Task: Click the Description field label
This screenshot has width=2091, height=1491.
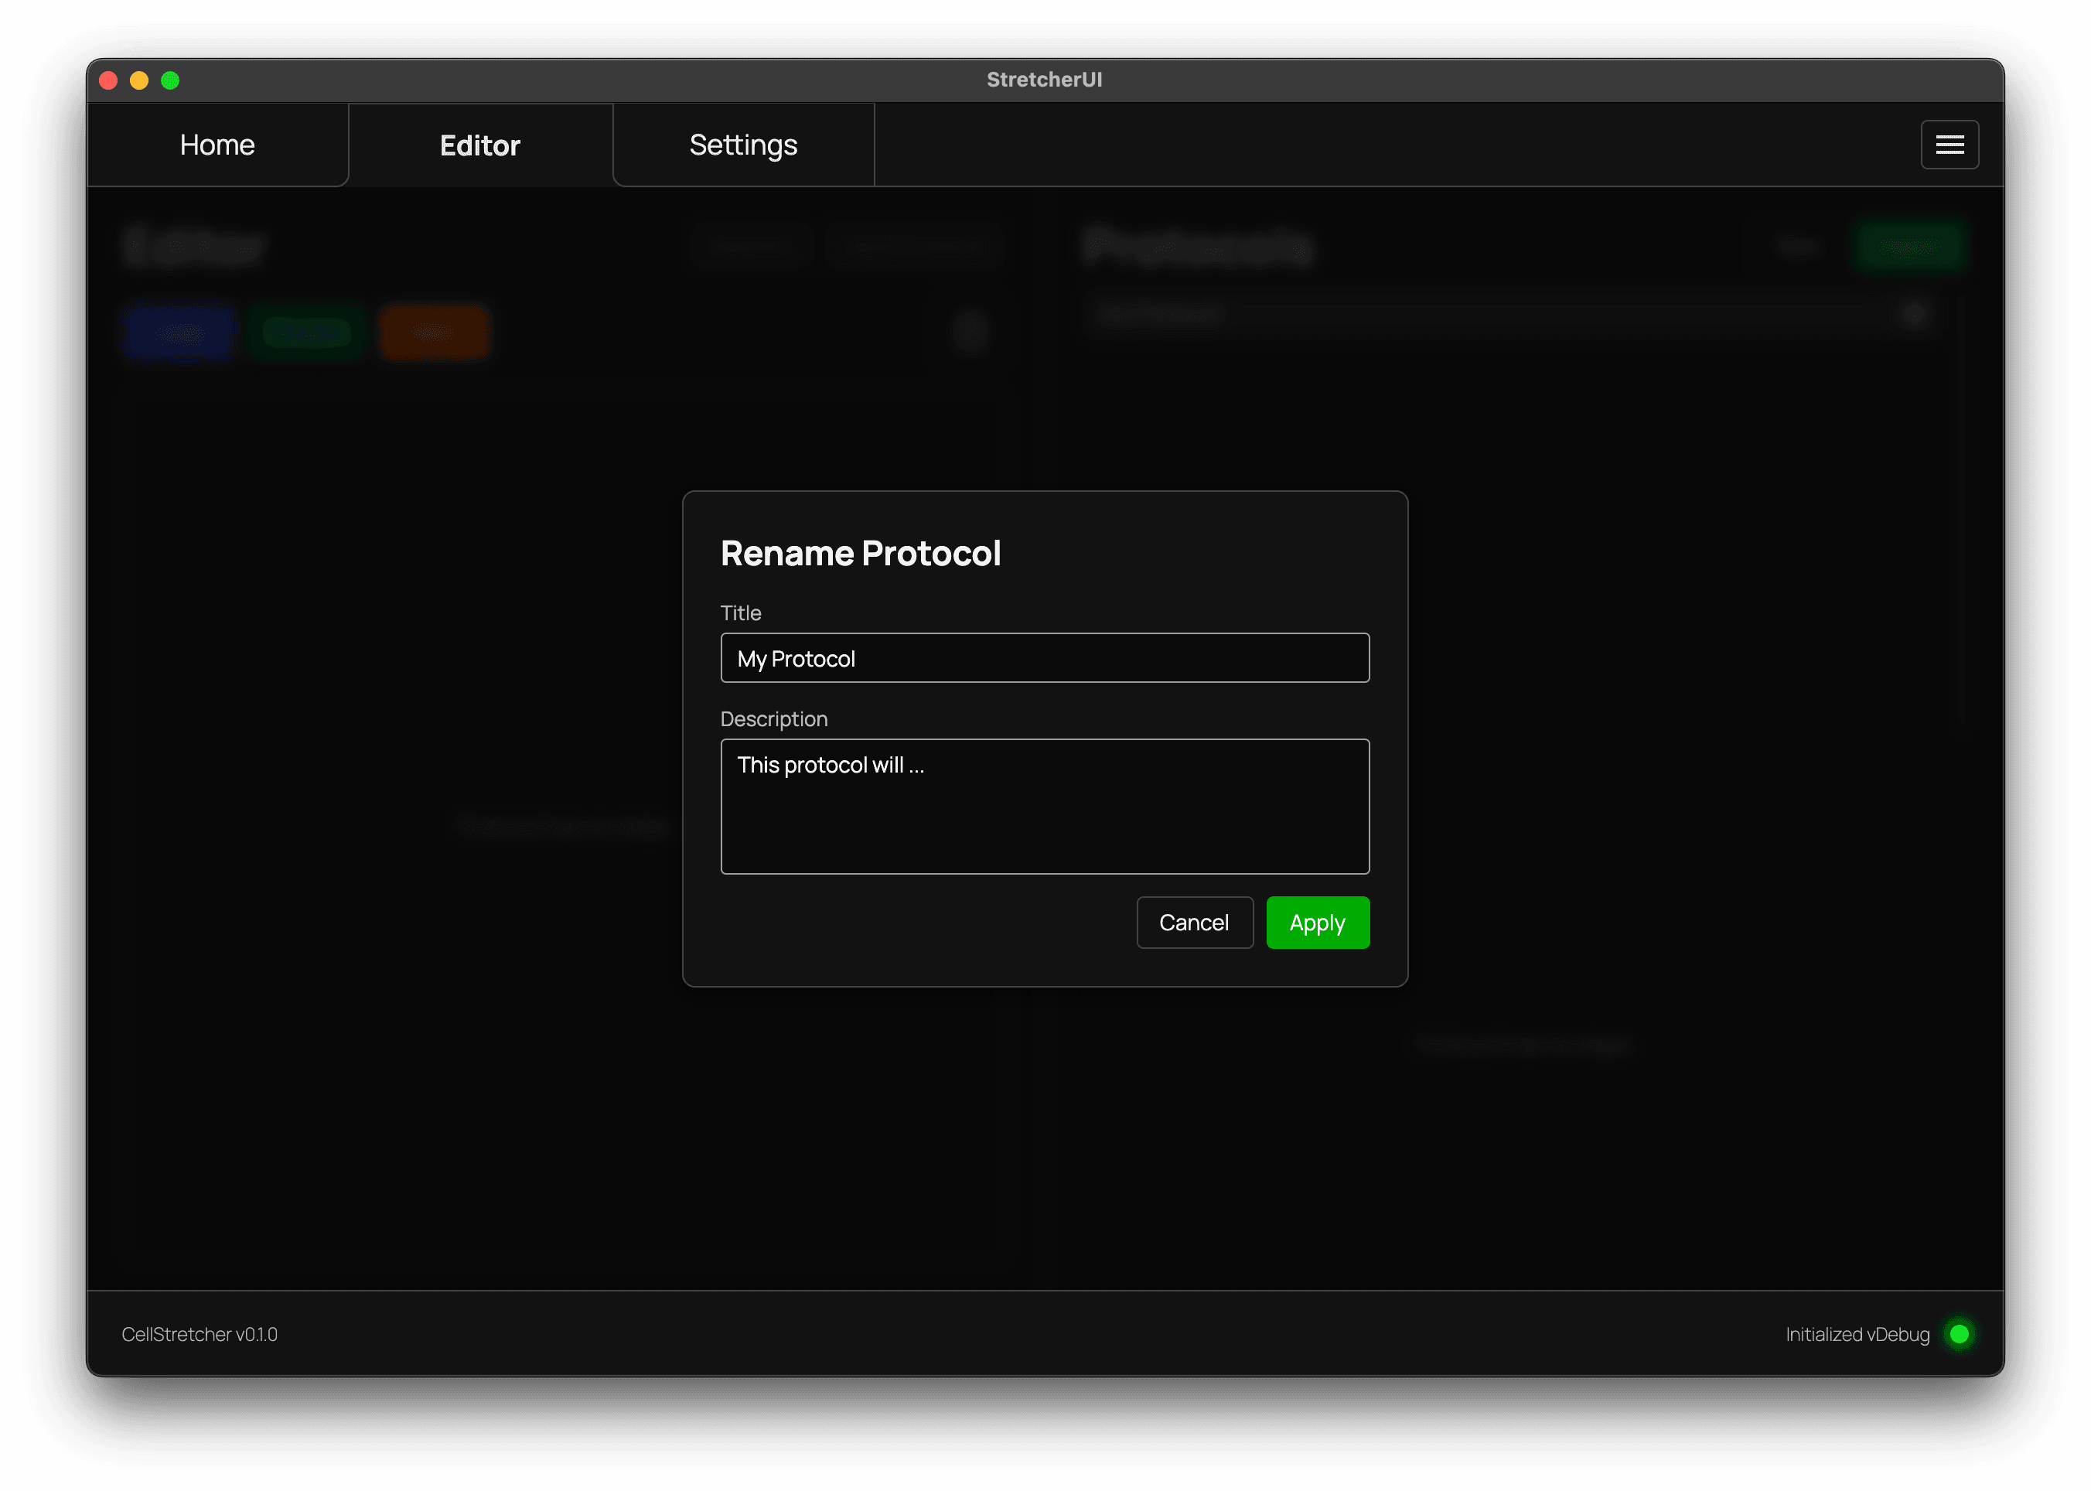Action: tap(774, 719)
